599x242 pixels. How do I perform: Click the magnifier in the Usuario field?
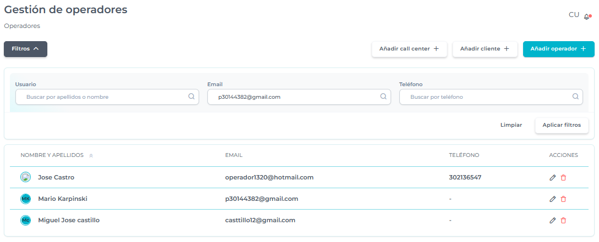pos(191,97)
